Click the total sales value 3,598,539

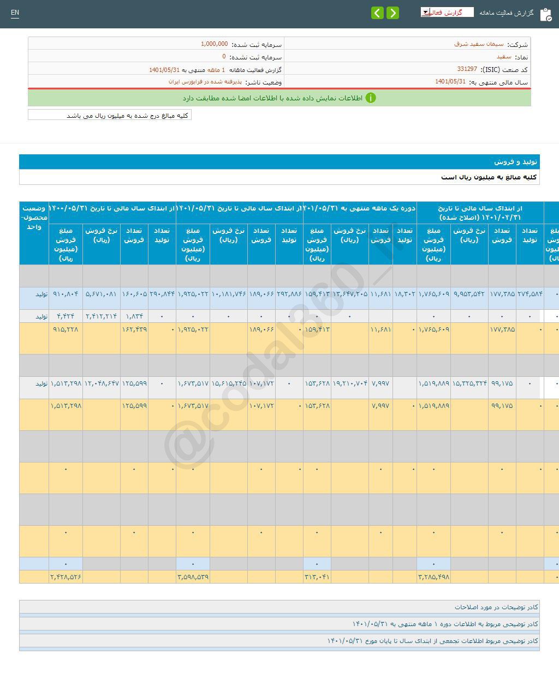pyautogui.click(x=193, y=576)
